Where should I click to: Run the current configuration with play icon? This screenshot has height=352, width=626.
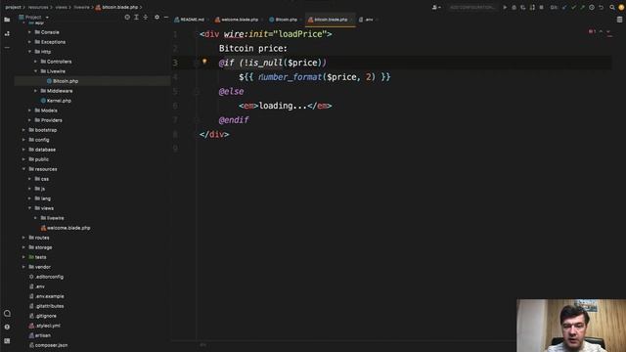[505, 7]
